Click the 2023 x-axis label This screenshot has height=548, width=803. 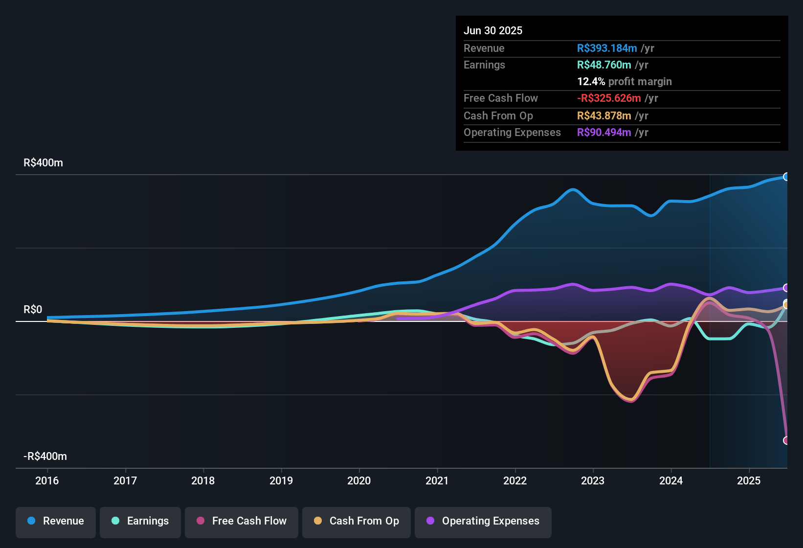(593, 481)
